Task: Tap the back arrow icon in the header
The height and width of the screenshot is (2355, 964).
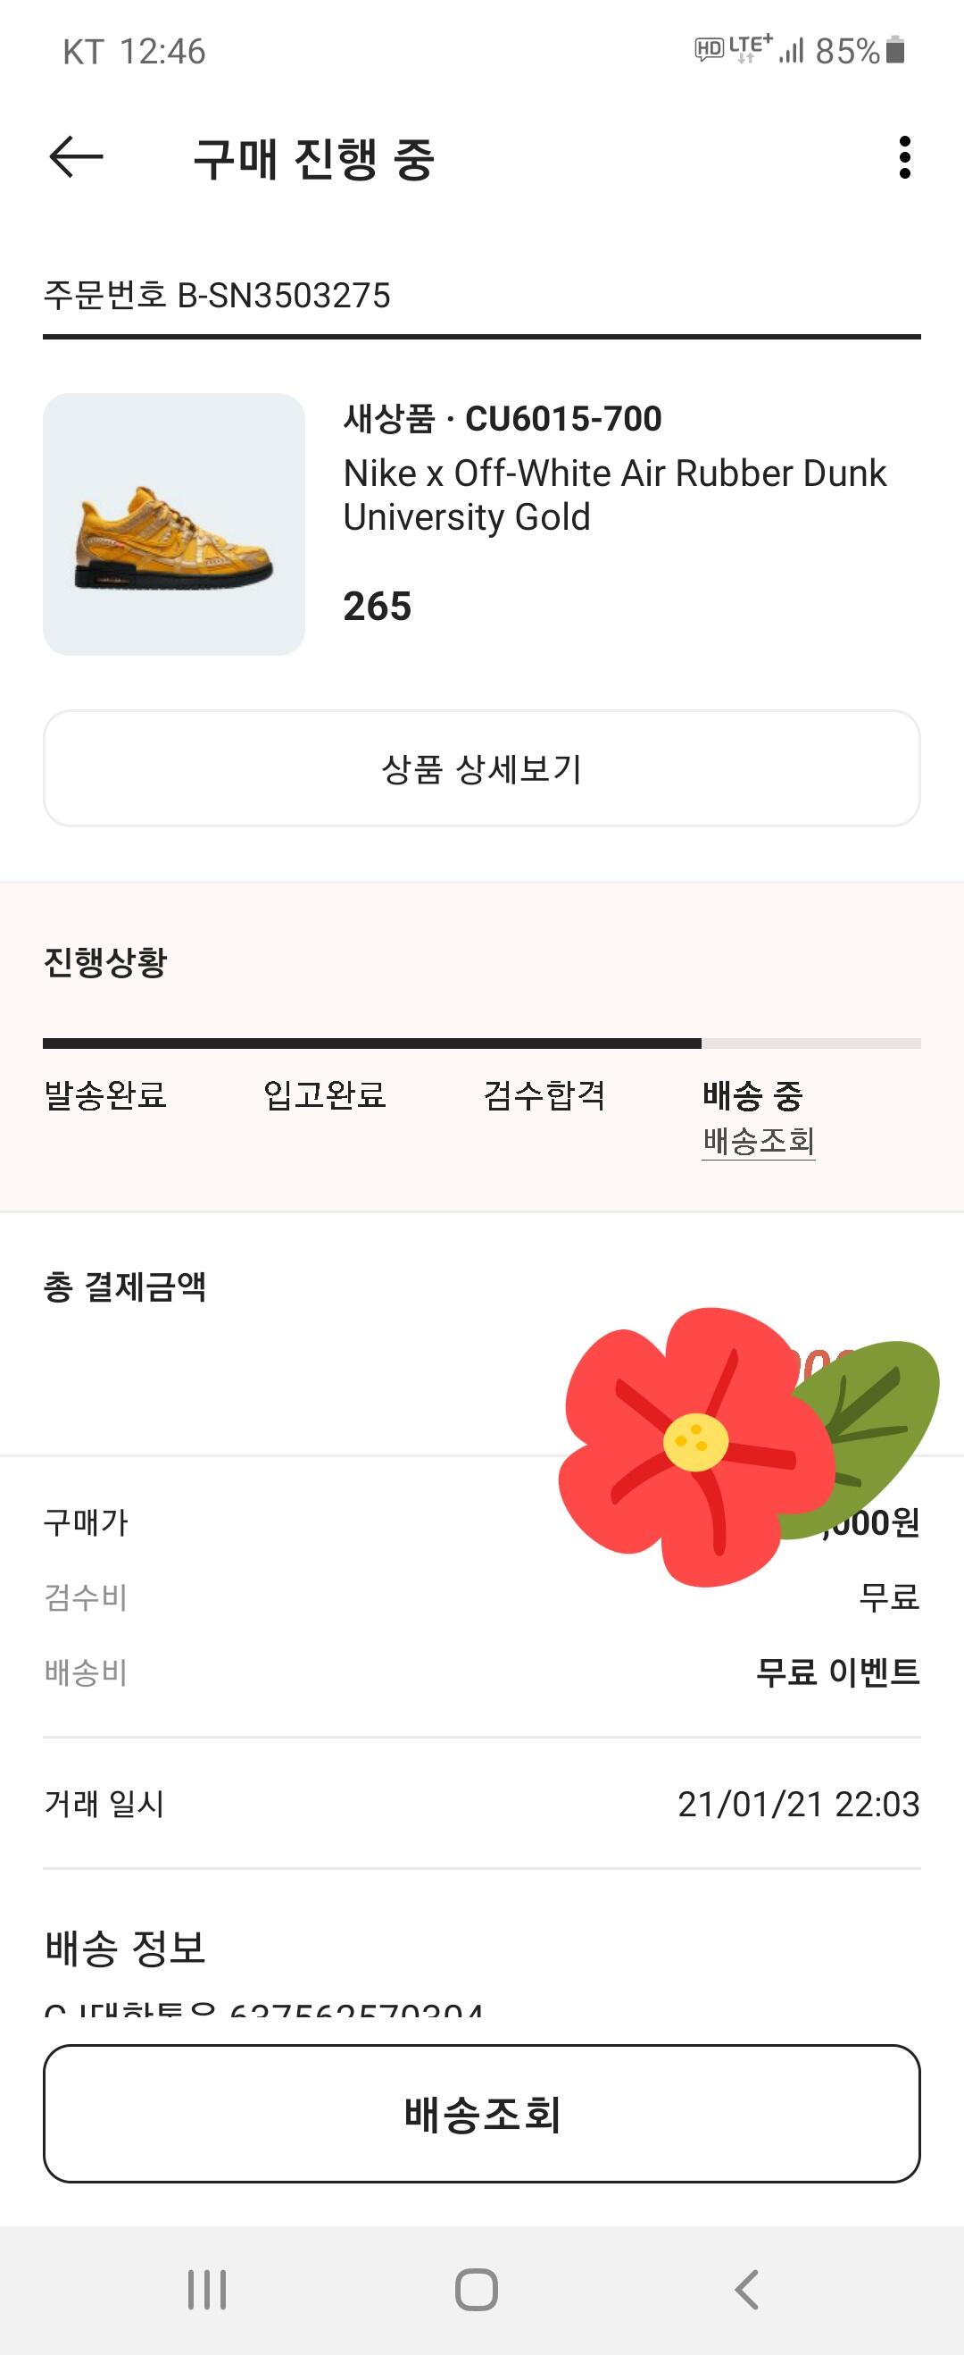Action: [x=76, y=157]
